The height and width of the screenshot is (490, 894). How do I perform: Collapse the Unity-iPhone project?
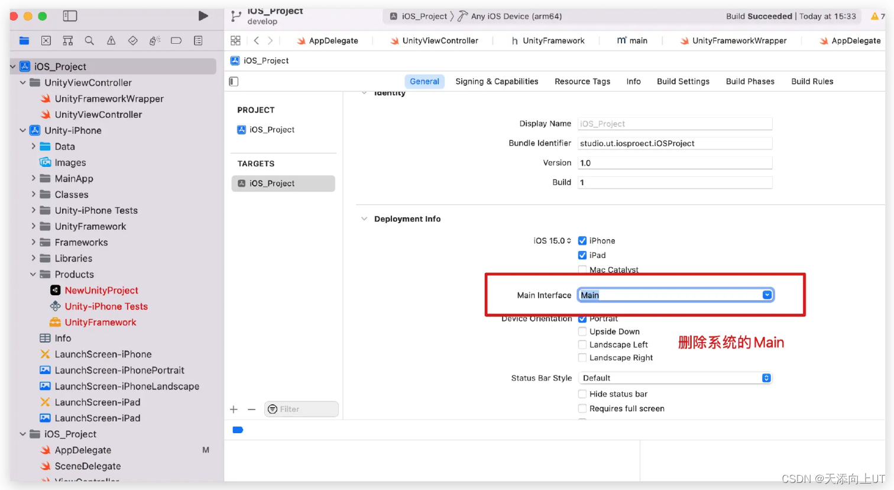[x=23, y=130]
